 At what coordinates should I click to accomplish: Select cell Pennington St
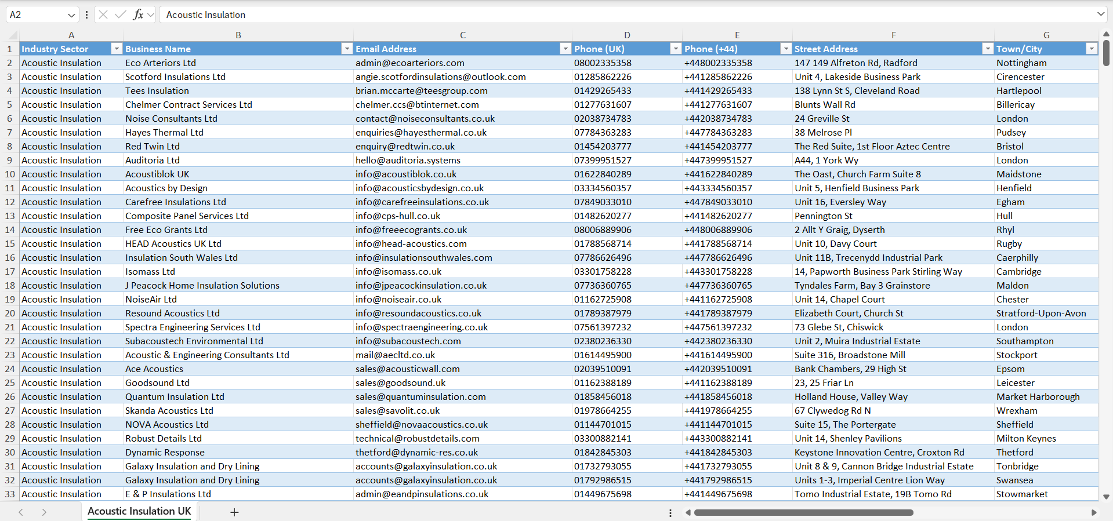coord(893,216)
